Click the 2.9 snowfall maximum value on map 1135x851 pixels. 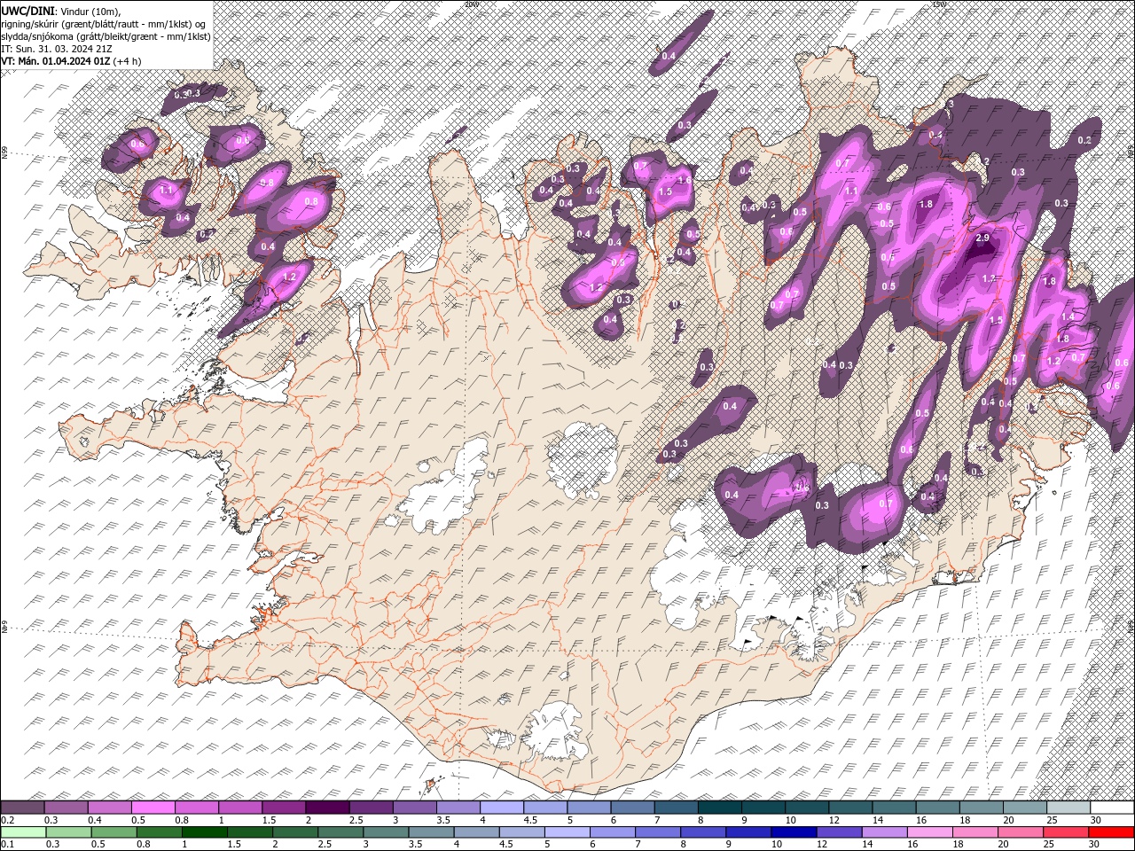[x=982, y=238]
